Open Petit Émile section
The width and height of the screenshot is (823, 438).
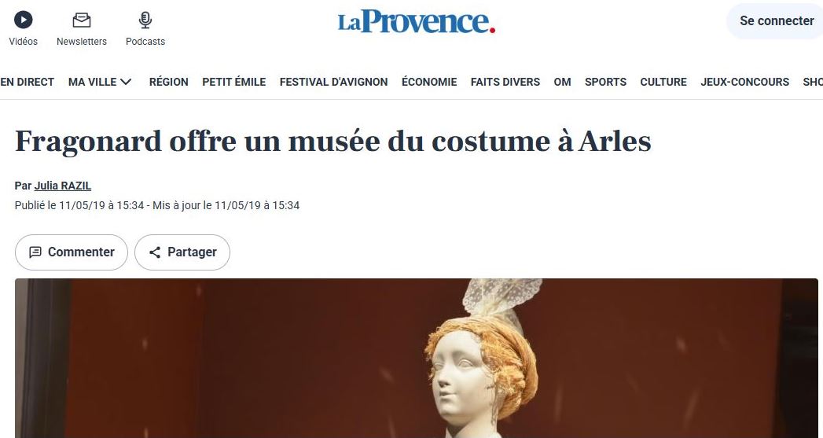[x=234, y=82]
